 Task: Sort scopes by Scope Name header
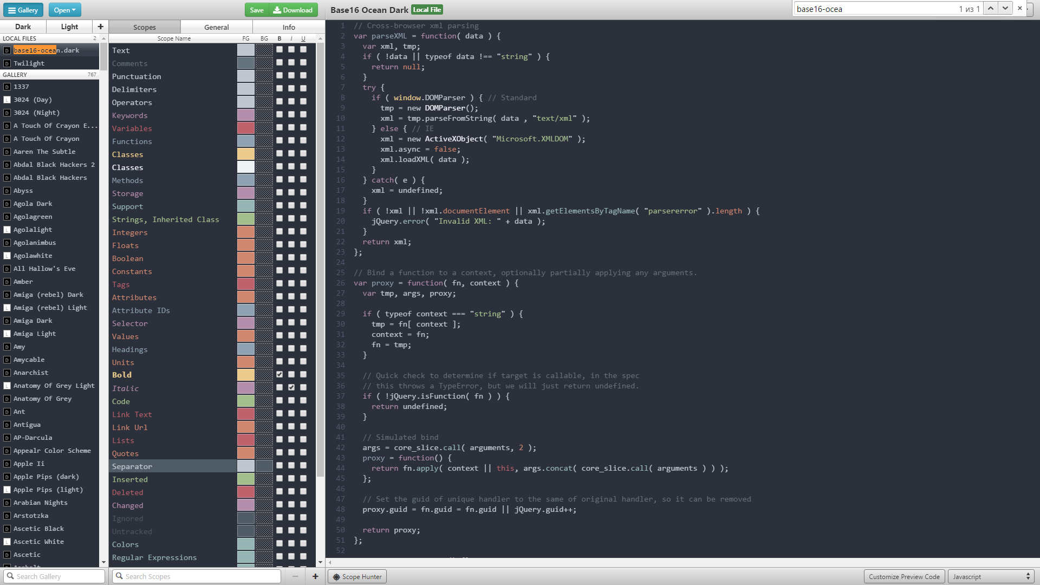[174, 38]
